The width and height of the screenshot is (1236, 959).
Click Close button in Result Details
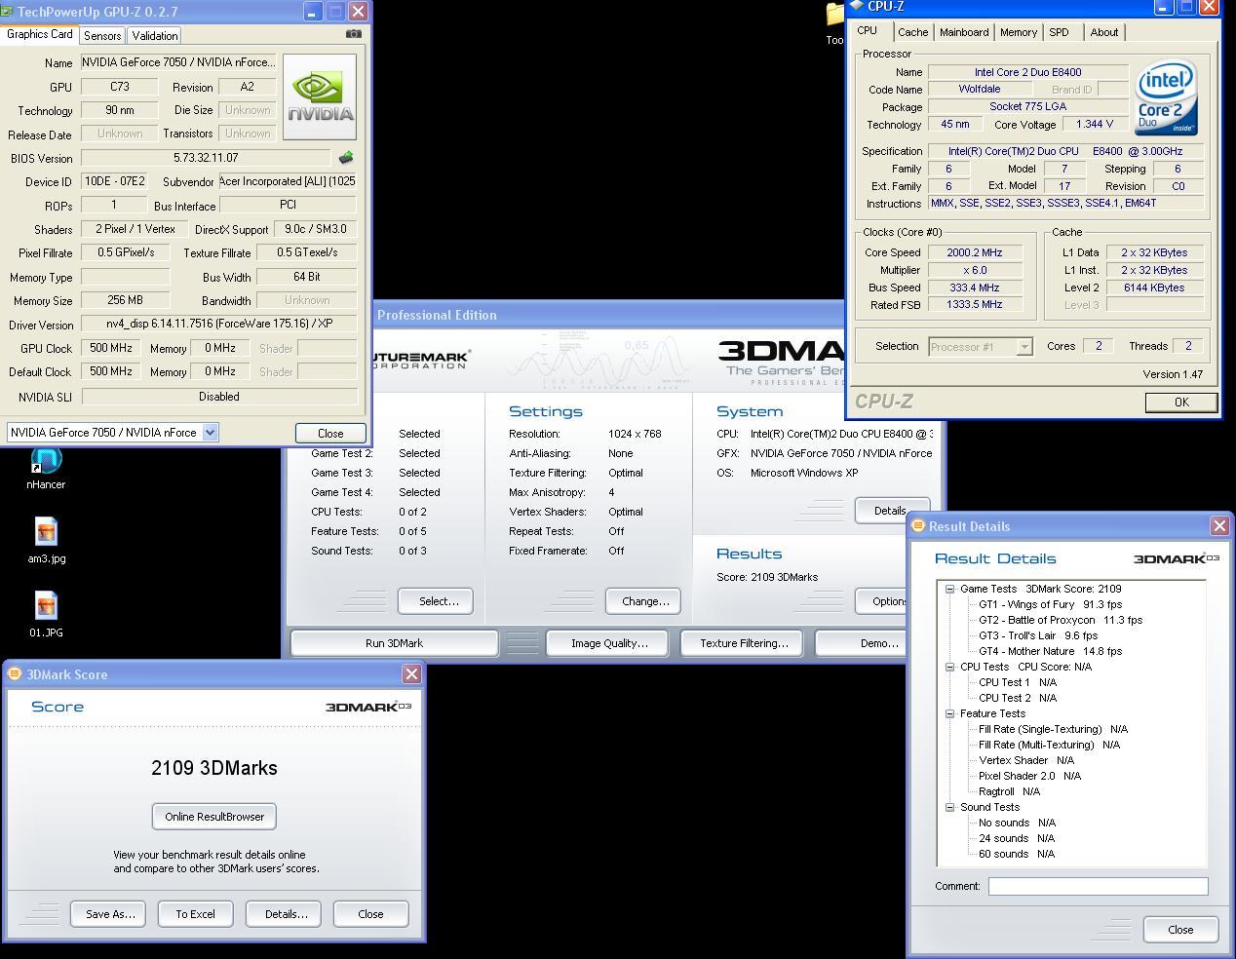click(1180, 930)
